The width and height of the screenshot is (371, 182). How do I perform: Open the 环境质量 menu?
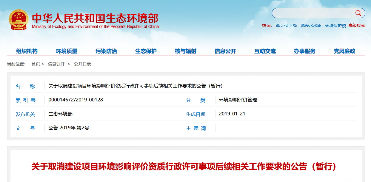(67, 51)
